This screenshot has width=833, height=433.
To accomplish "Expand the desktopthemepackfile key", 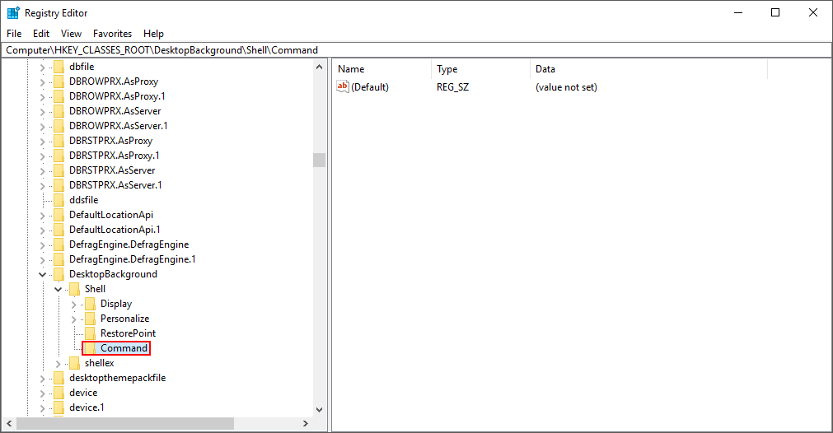I will tap(43, 379).
